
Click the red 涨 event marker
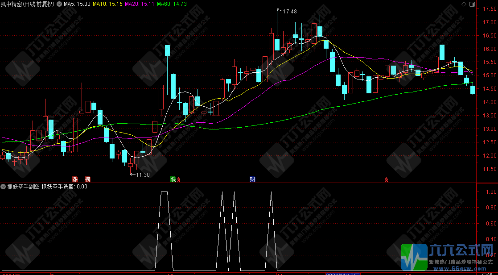pos(75,179)
